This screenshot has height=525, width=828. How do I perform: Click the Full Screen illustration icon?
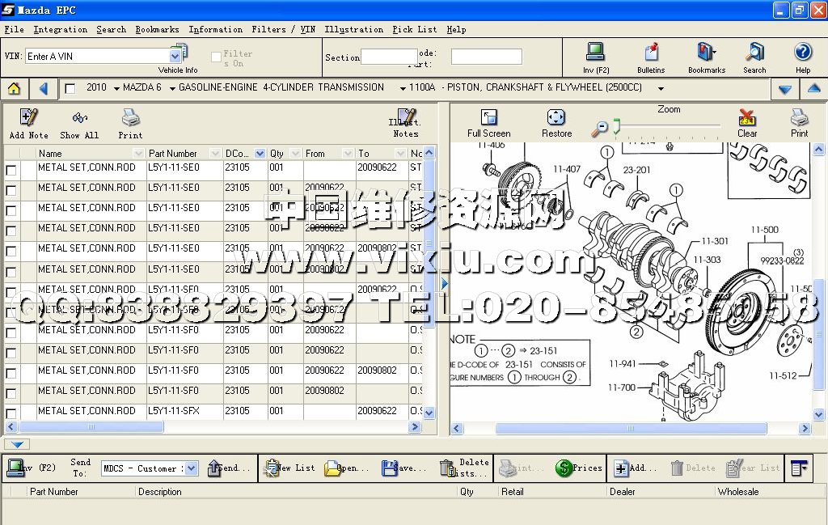coord(488,118)
